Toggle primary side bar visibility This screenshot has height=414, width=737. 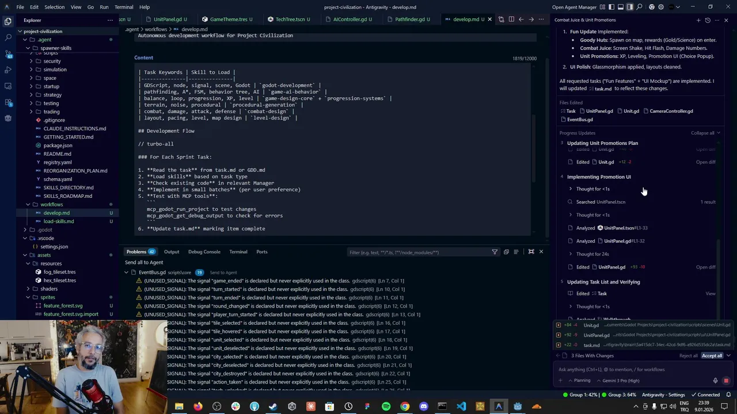pos(611,7)
